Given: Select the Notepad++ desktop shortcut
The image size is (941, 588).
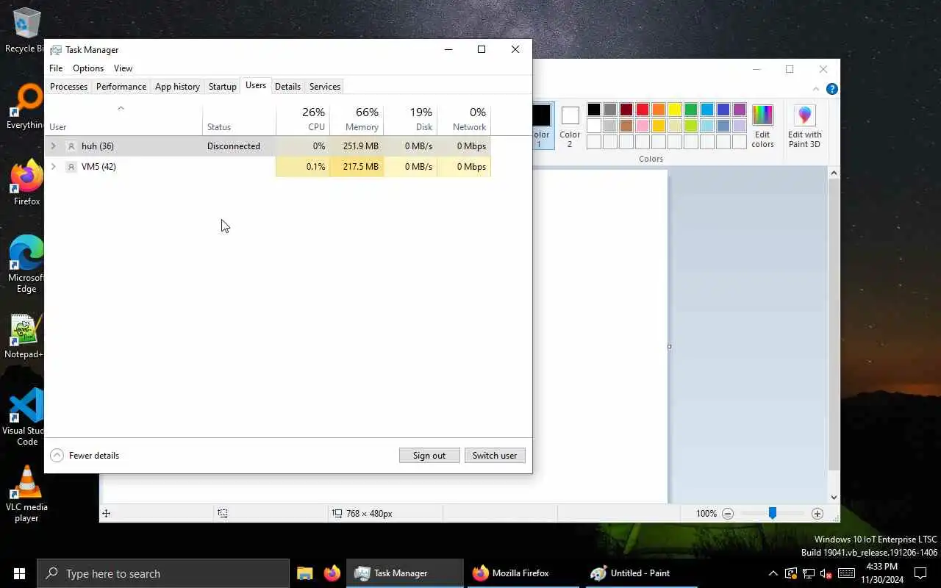Looking at the screenshot, I should pyautogui.click(x=26, y=337).
